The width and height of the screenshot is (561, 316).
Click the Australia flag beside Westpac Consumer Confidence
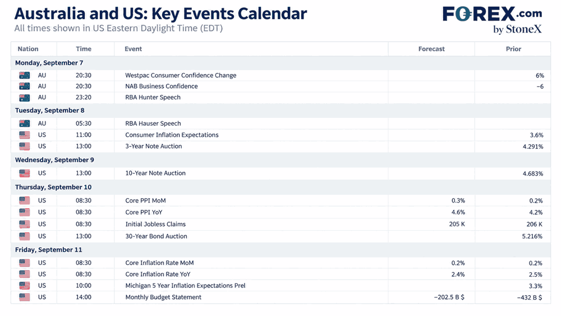[25, 76]
